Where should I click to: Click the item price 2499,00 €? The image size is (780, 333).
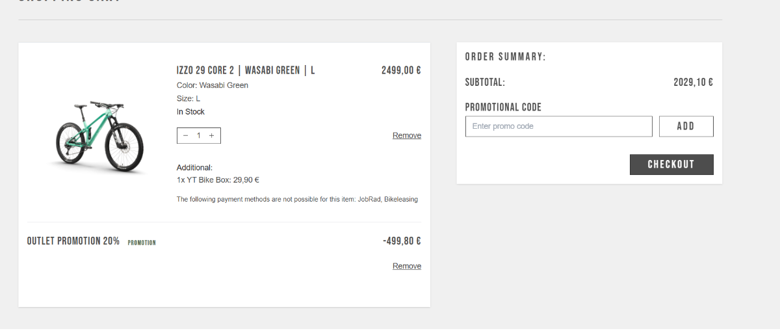(401, 70)
